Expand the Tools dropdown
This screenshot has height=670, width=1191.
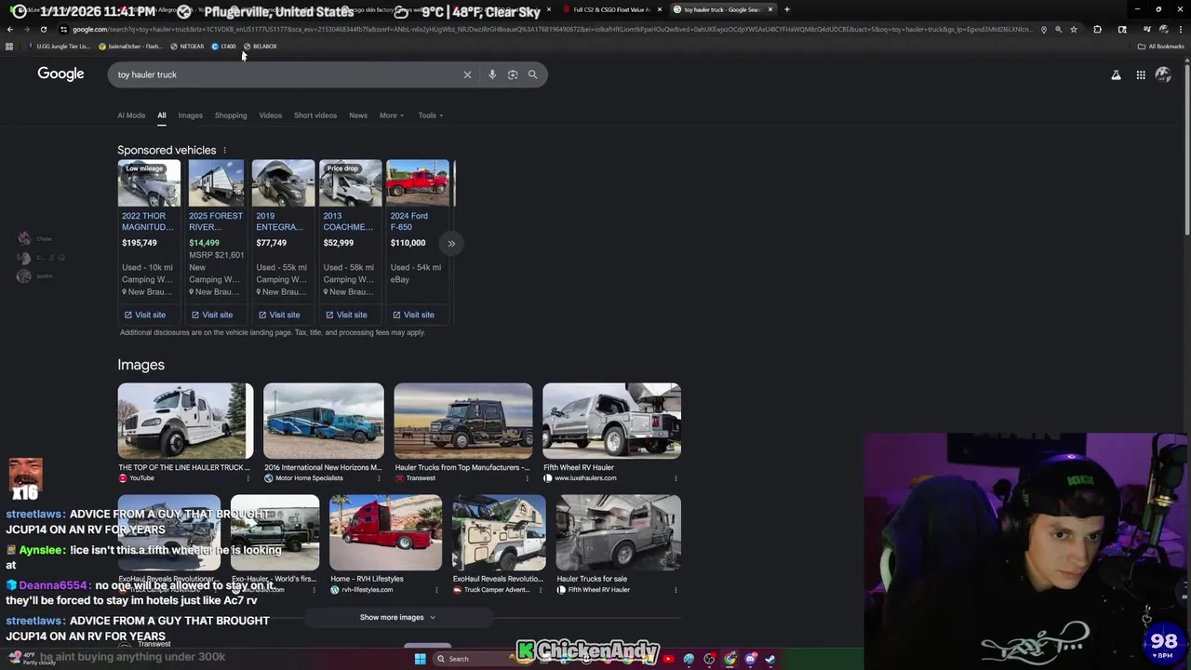(x=431, y=115)
